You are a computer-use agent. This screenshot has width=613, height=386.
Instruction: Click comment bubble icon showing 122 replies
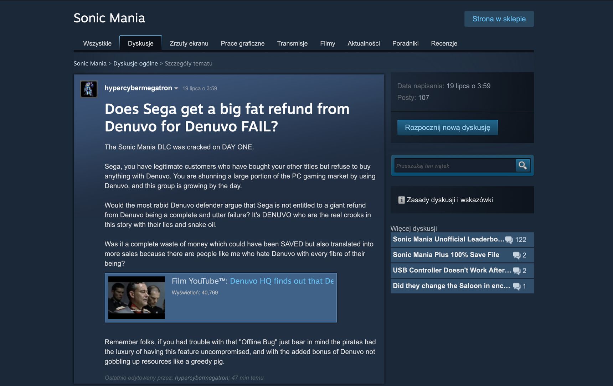click(x=509, y=240)
